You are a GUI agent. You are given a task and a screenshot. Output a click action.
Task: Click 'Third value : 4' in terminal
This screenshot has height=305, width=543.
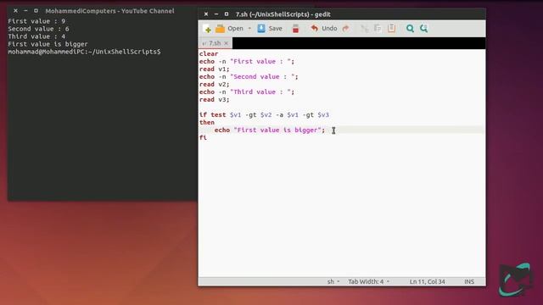click(x=36, y=36)
